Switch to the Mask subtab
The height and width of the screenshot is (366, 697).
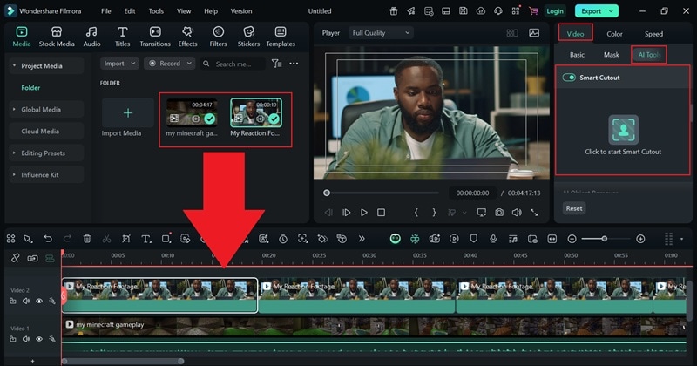coord(612,55)
